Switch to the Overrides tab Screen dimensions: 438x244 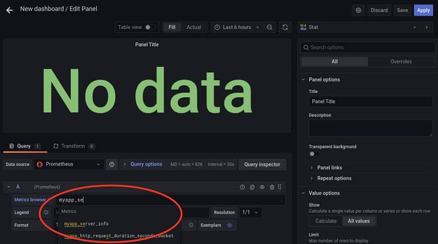(401, 61)
